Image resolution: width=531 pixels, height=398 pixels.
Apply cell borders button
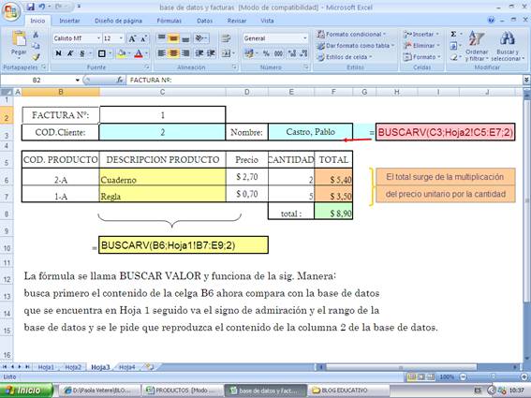point(102,53)
